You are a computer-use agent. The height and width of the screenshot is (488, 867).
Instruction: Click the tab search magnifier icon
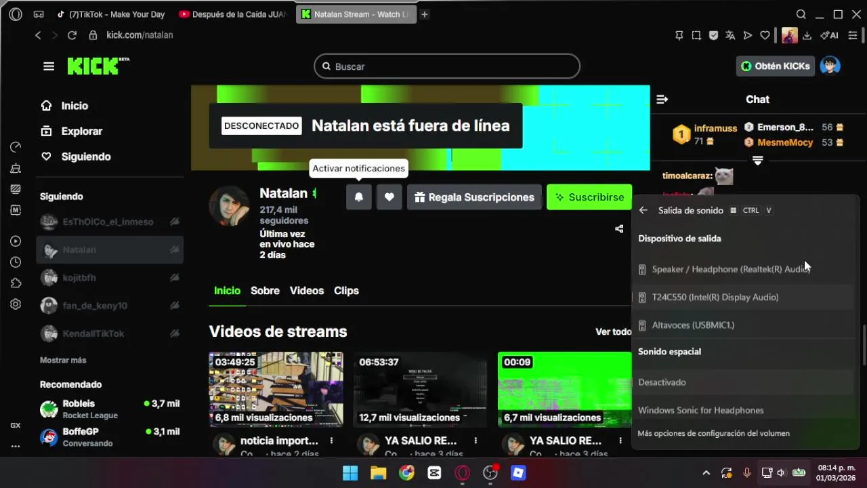click(801, 14)
